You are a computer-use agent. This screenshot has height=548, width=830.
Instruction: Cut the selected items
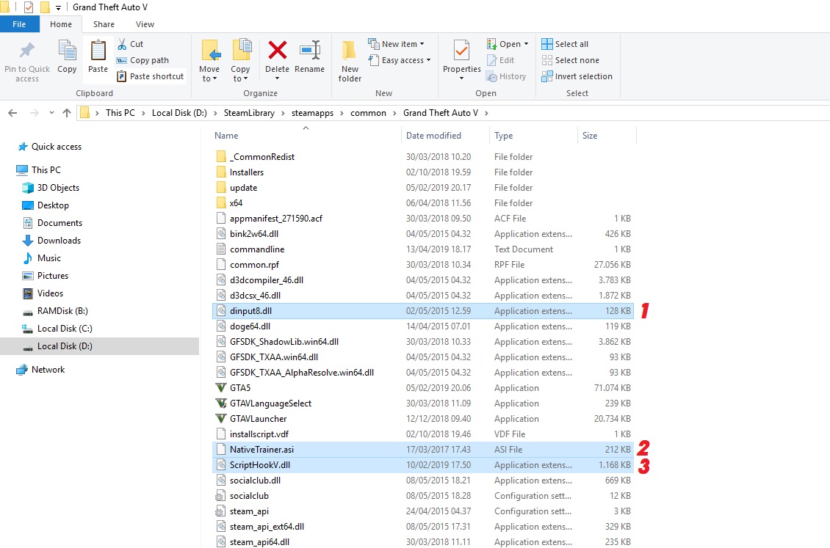click(x=130, y=44)
